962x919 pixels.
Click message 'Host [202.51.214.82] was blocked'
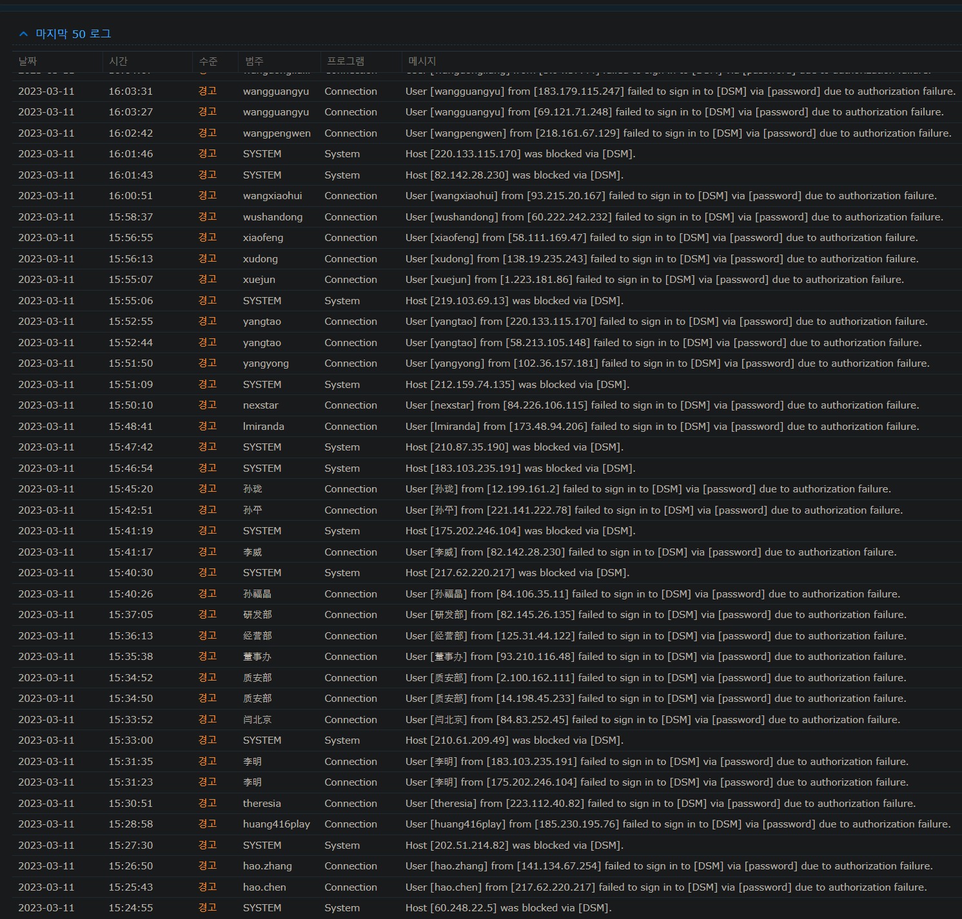coord(515,846)
